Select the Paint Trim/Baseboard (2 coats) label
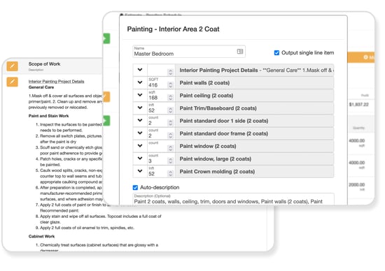 coord(218,108)
